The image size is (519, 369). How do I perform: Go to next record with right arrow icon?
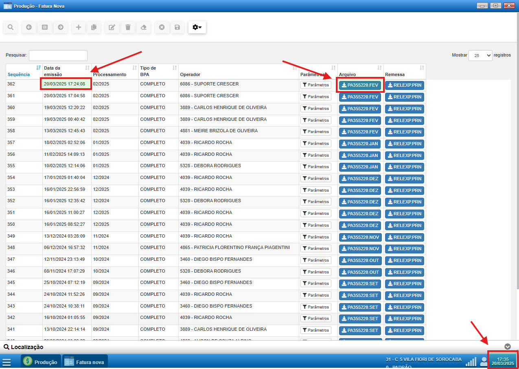(x=61, y=27)
